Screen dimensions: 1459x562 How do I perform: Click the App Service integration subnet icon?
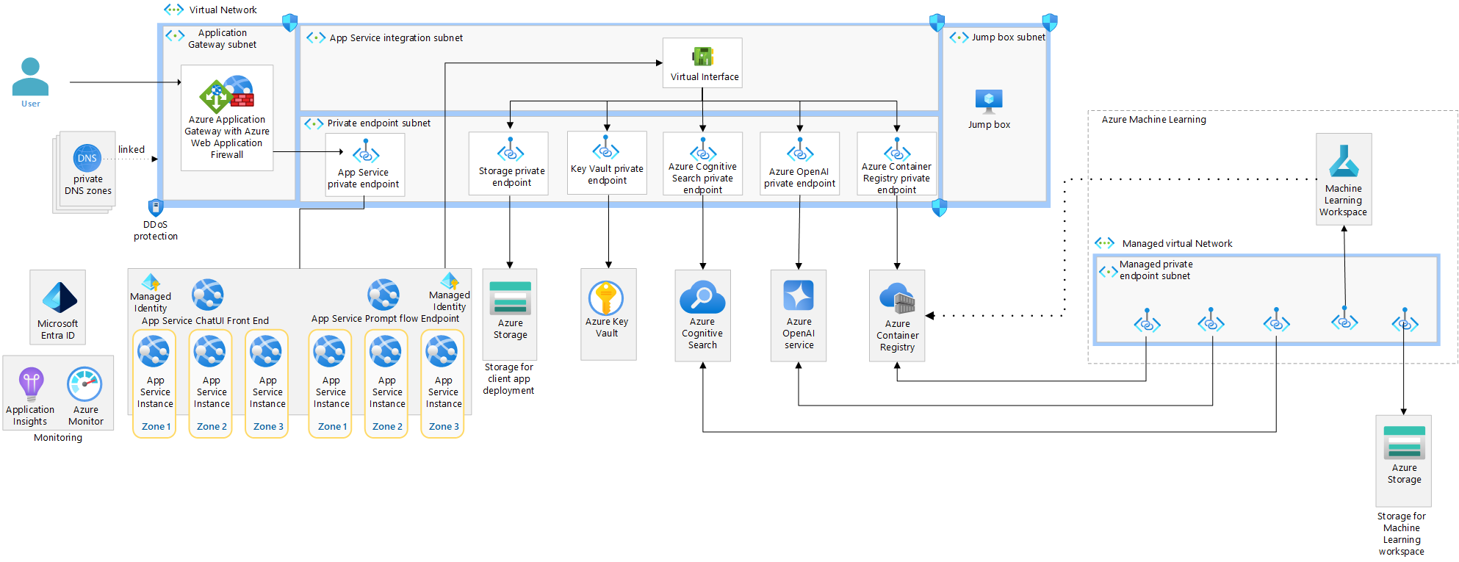316,37
